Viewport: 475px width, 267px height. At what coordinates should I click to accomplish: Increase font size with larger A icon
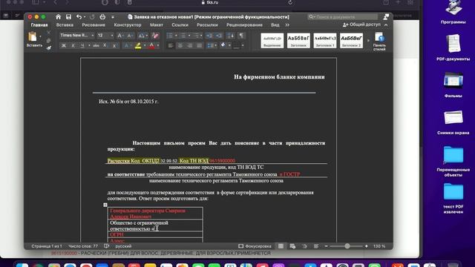click(x=120, y=36)
